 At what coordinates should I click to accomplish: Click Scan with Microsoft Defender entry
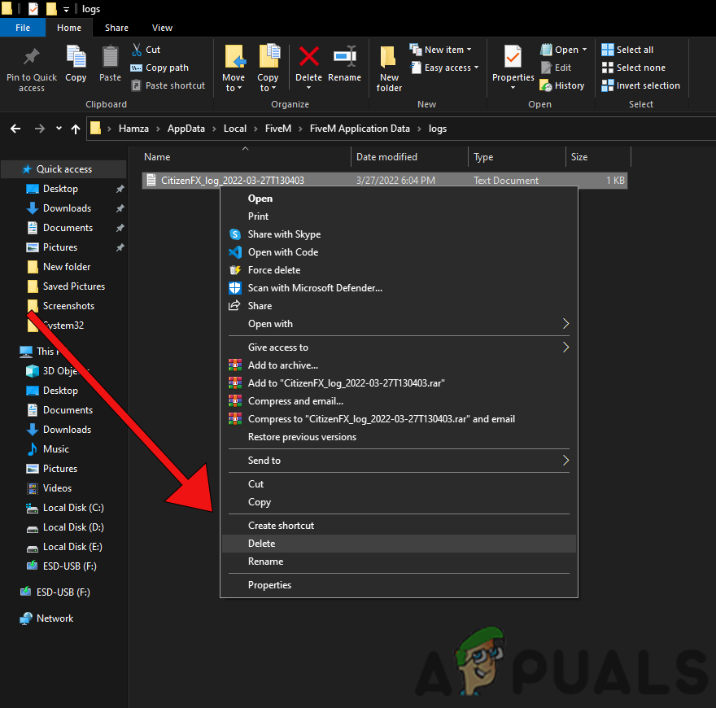(399, 288)
